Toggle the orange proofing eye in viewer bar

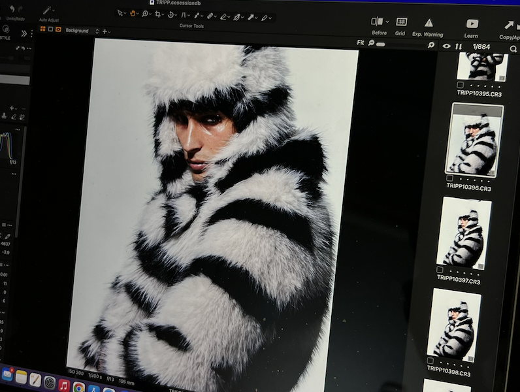click(58, 29)
